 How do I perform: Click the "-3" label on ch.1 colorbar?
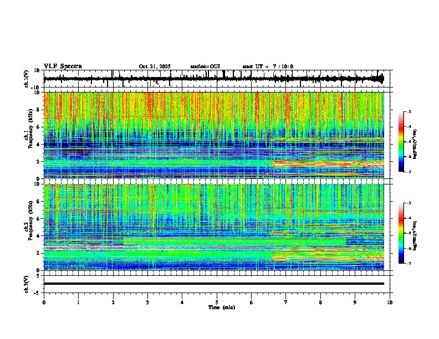coord(409,111)
